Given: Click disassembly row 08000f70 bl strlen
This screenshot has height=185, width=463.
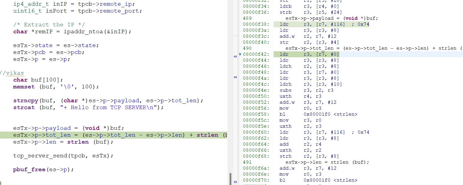Looking at the screenshot, I should [300, 180].
